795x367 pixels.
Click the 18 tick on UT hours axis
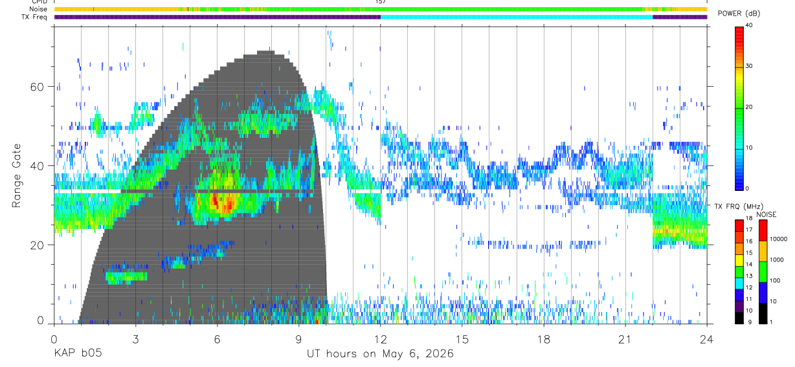[x=544, y=339]
